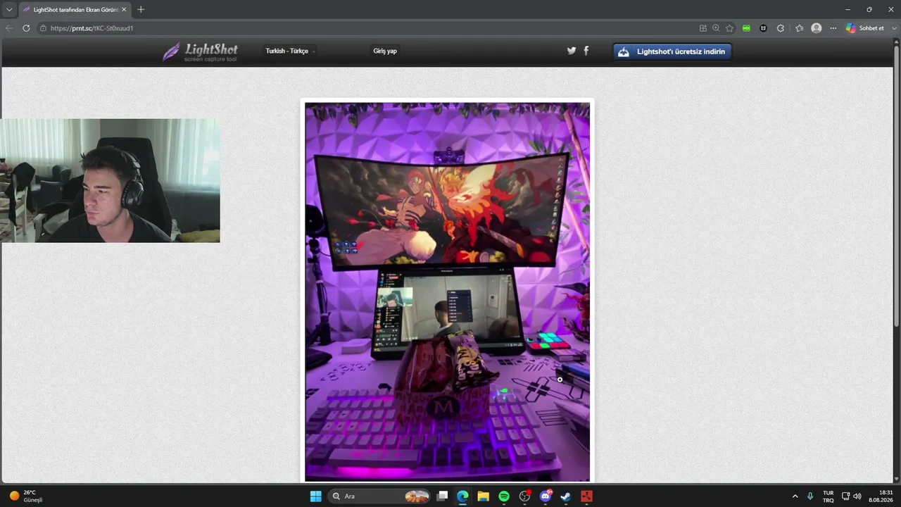Image resolution: width=901 pixels, height=507 pixels.
Task: Click the address bar showing prnt.sc URL
Action: pos(366,28)
